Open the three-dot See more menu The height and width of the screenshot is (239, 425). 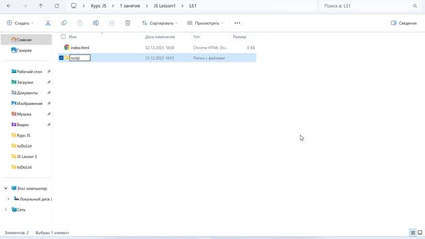tap(237, 23)
